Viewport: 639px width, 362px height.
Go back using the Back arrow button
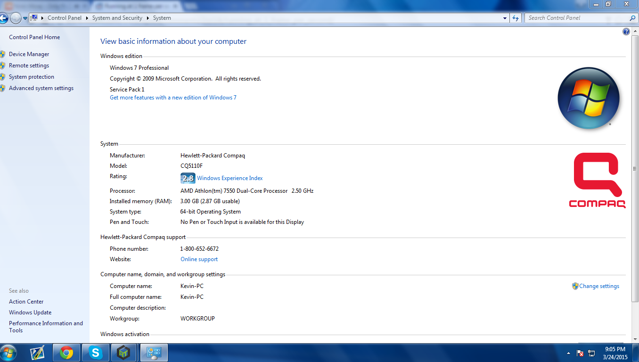point(3,18)
